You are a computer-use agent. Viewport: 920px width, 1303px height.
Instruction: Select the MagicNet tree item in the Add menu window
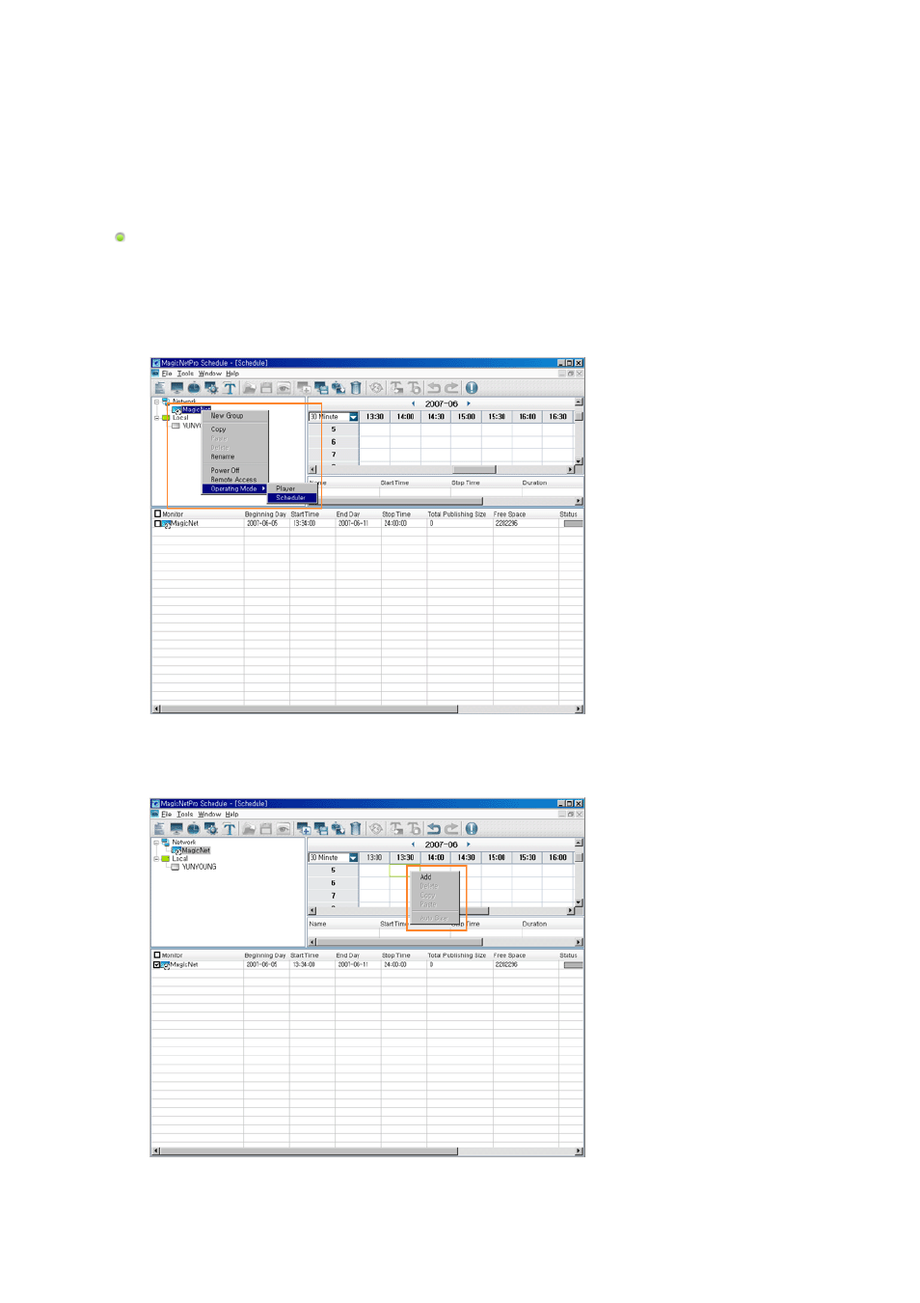196,850
